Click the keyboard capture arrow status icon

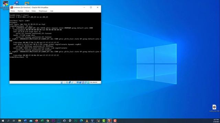click(88, 82)
